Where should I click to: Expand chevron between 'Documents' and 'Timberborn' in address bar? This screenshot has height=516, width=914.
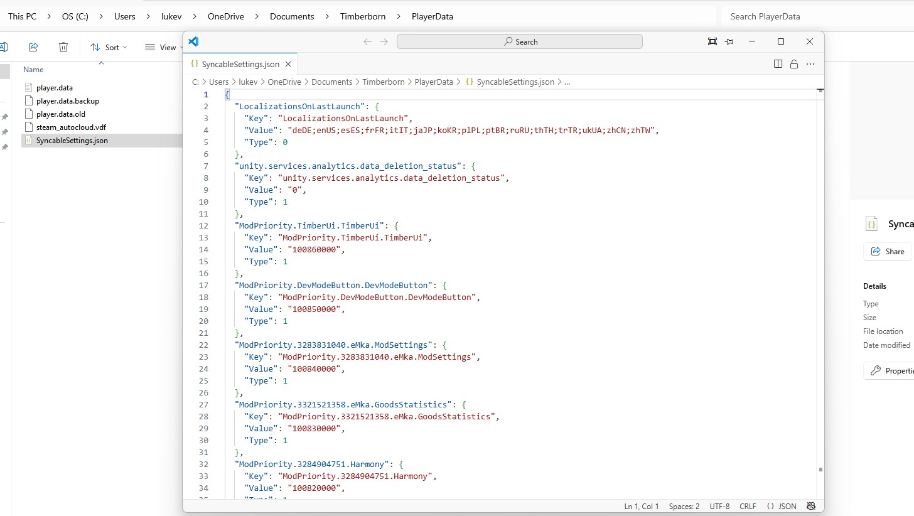pos(327,16)
